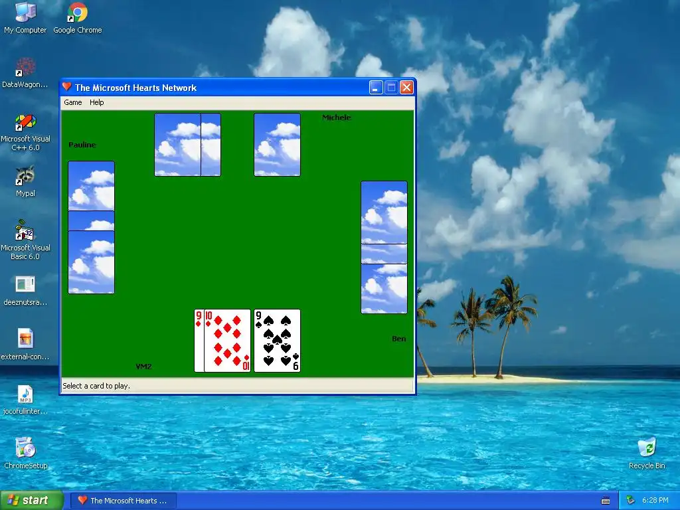Click the Ben player name

click(399, 339)
